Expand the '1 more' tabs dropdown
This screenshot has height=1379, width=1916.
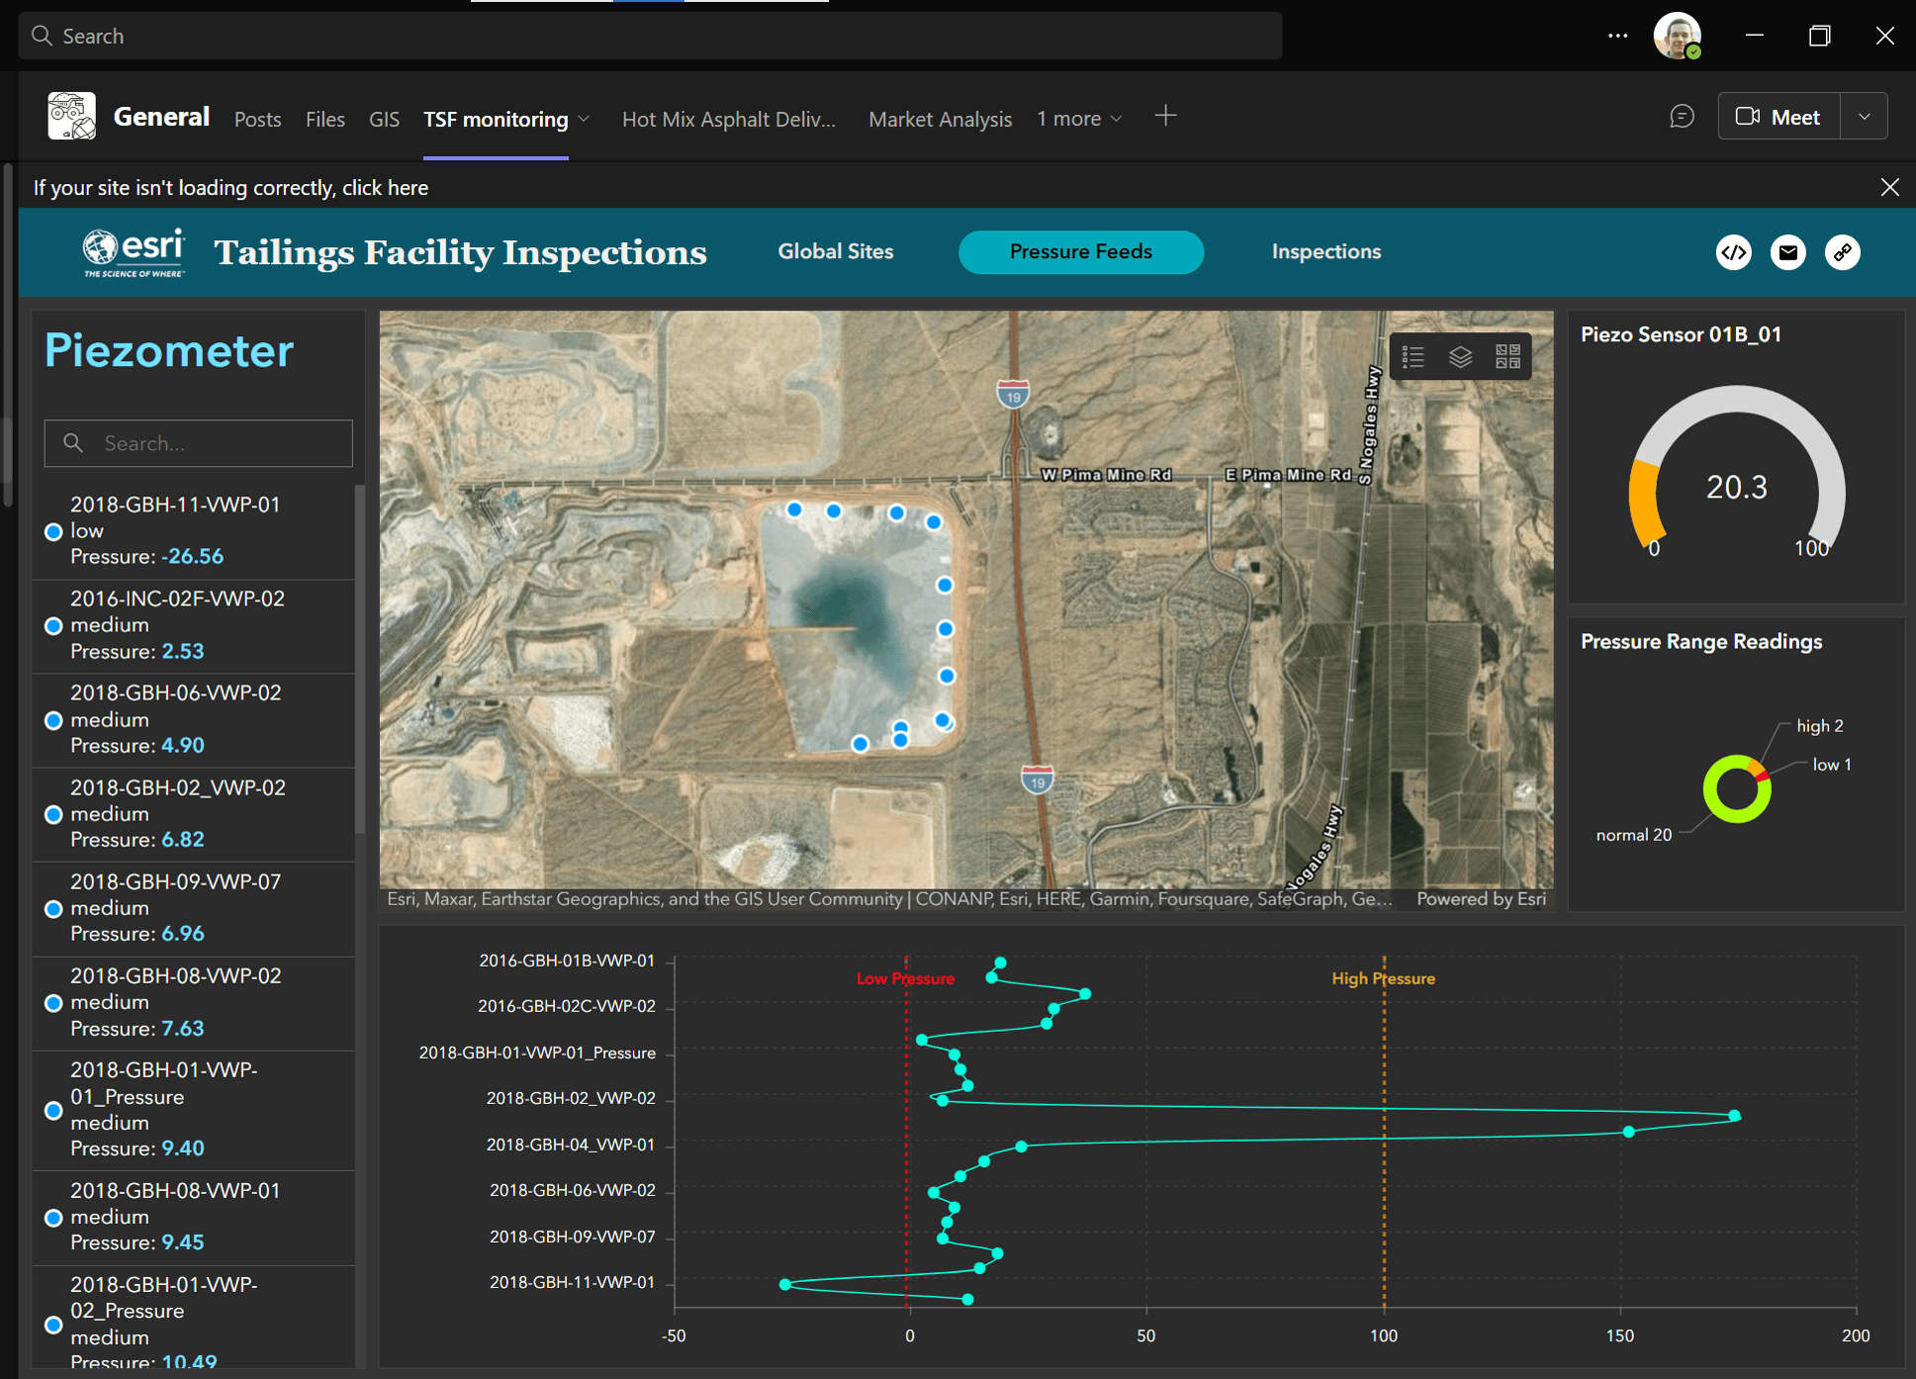(1079, 119)
